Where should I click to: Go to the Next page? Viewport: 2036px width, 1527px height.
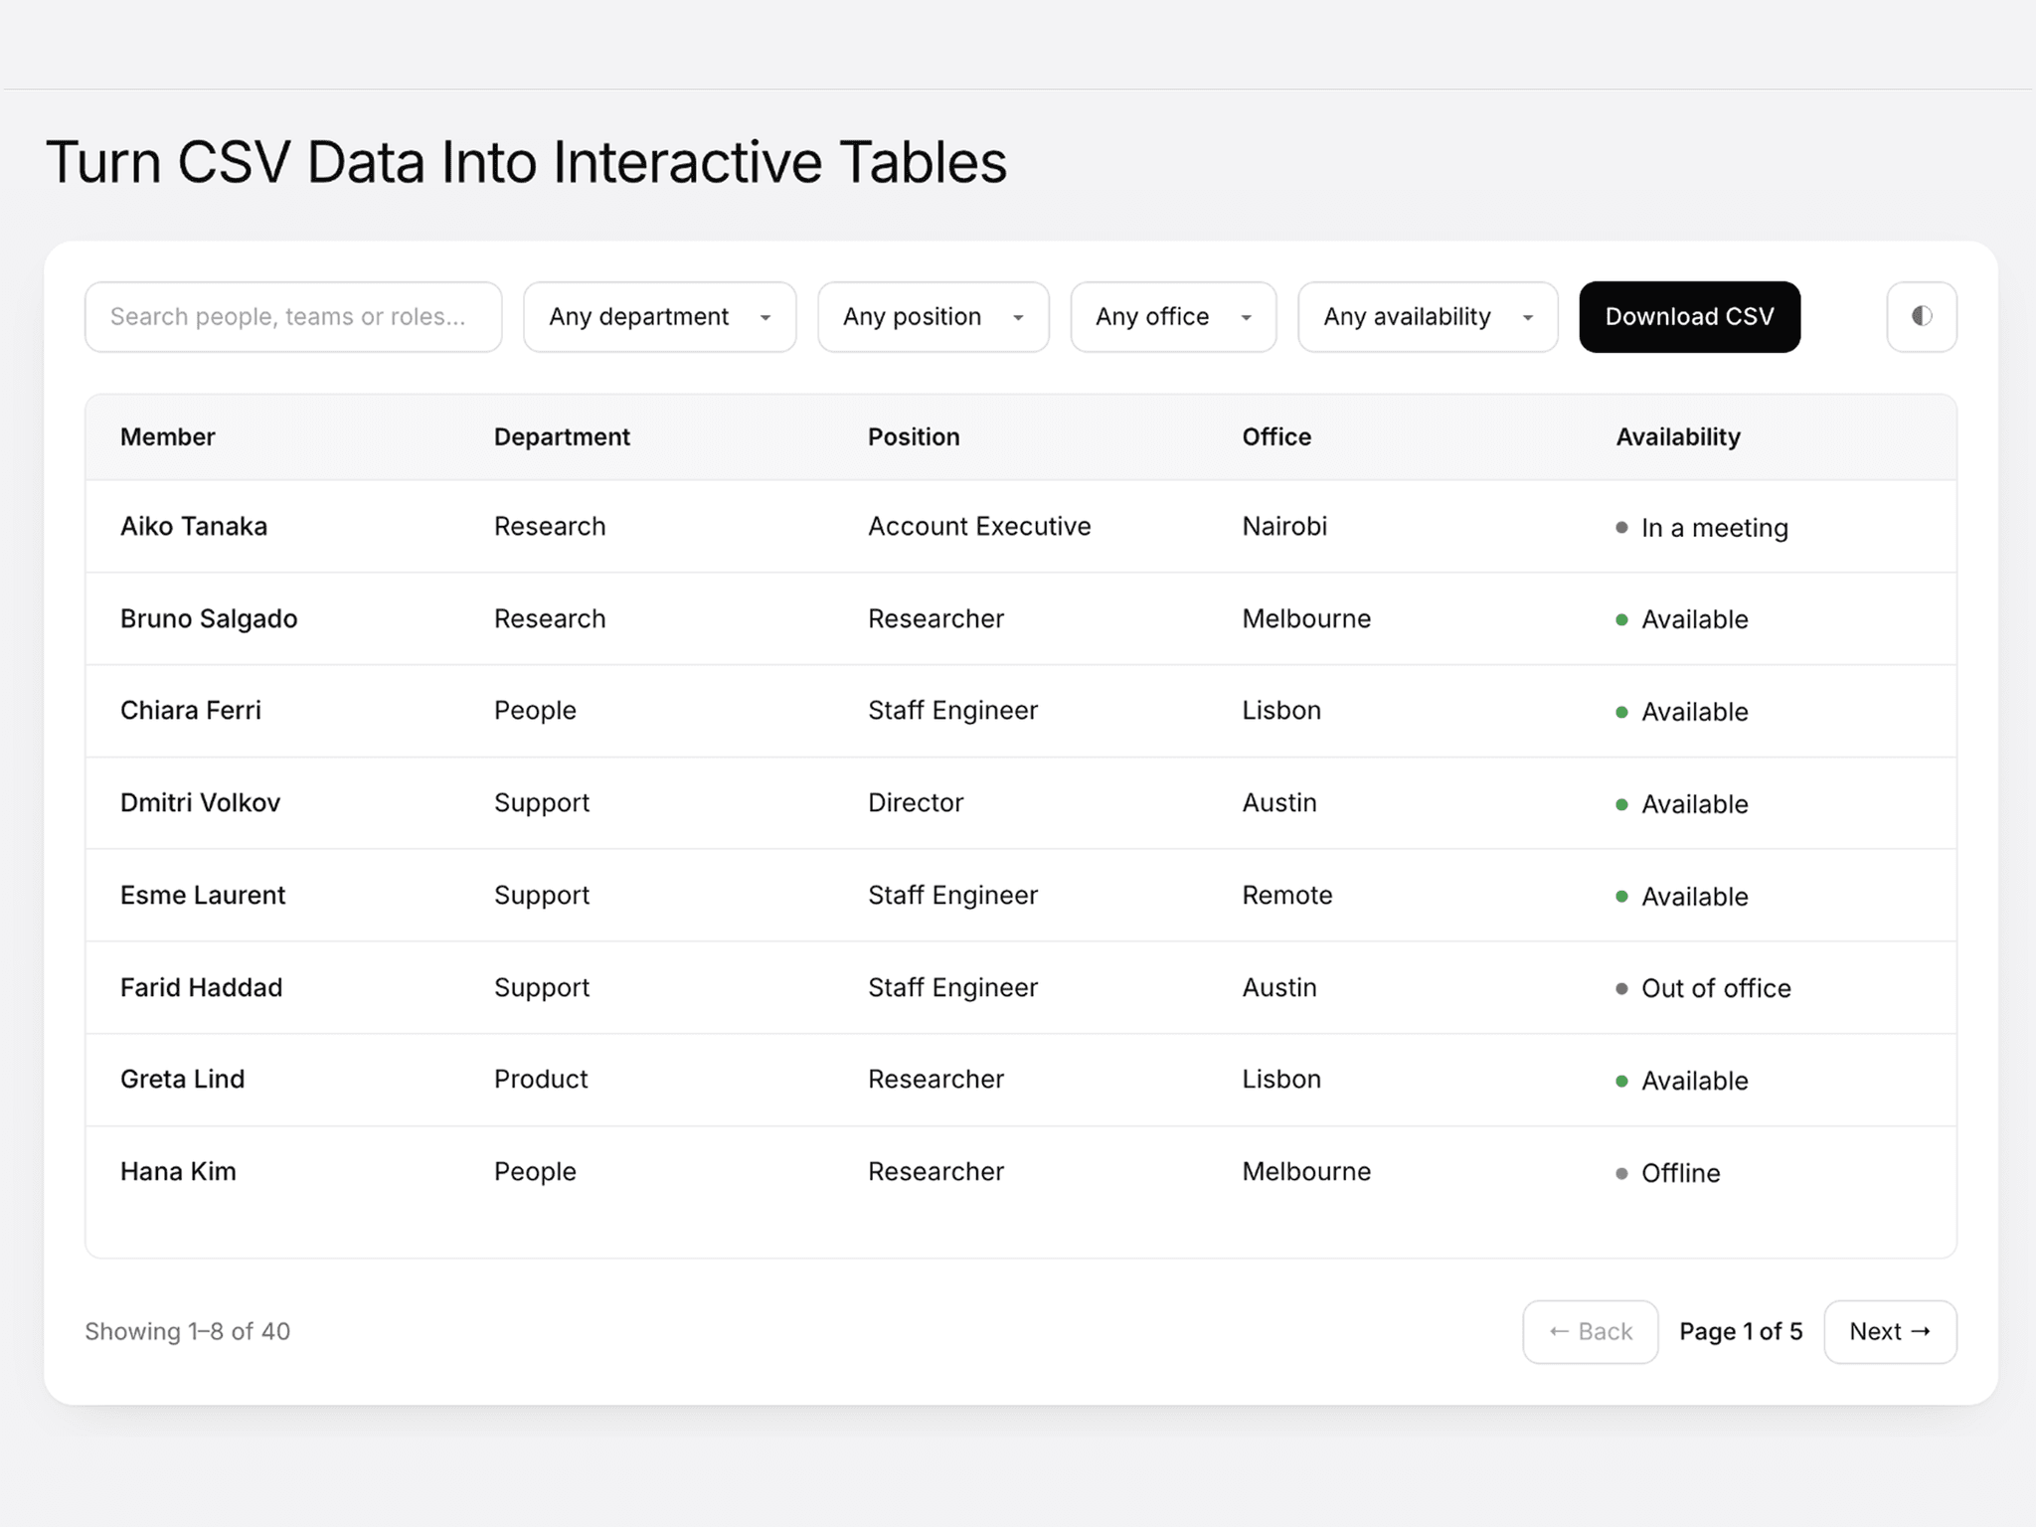(1890, 1331)
